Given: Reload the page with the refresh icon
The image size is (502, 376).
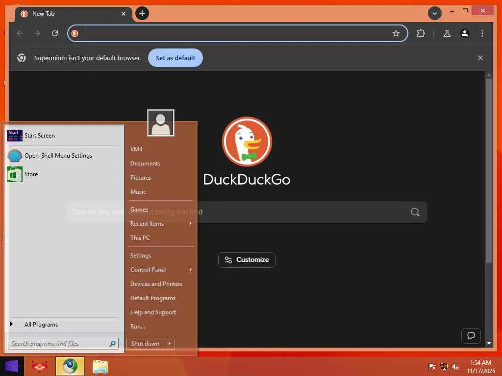Looking at the screenshot, I should pyautogui.click(x=55, y=33).
